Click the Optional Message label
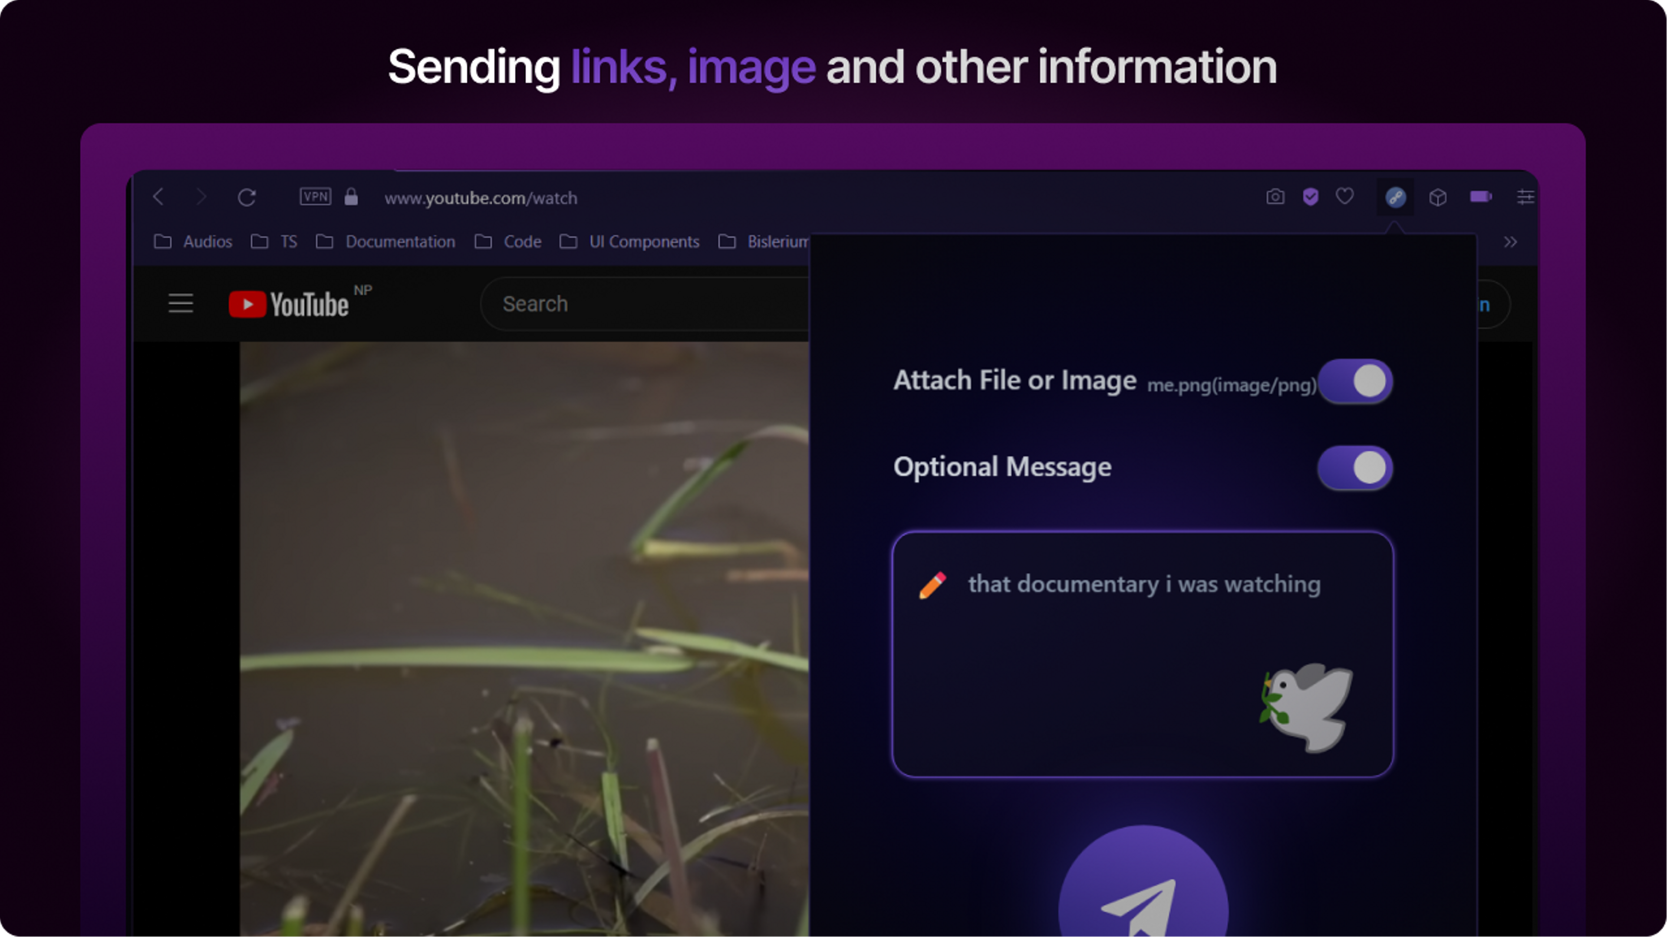The image size is (1667, 937). tap(1002, 467)
